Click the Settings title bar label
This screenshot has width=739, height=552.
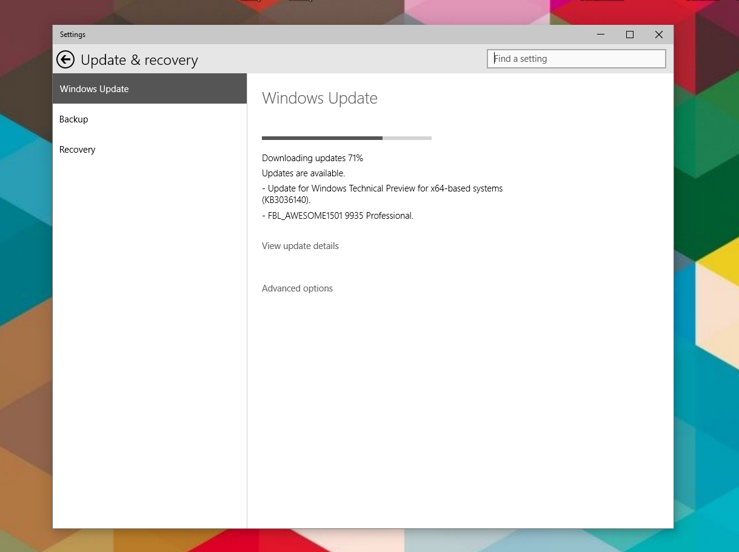73,35
